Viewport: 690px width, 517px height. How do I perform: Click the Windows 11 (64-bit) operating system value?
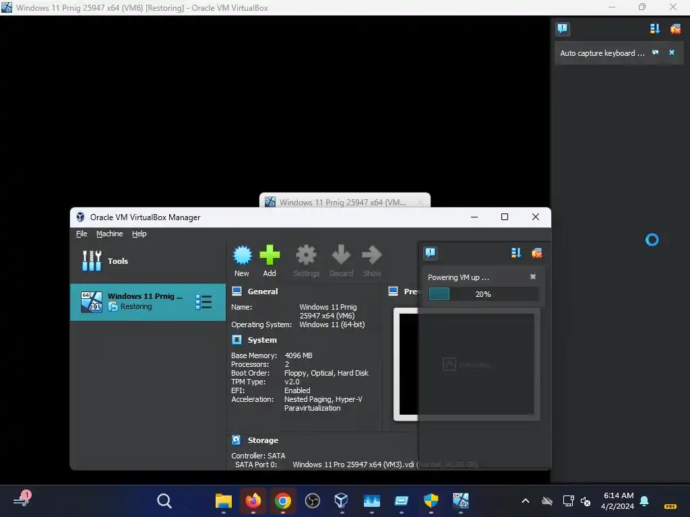coord(332,324)
